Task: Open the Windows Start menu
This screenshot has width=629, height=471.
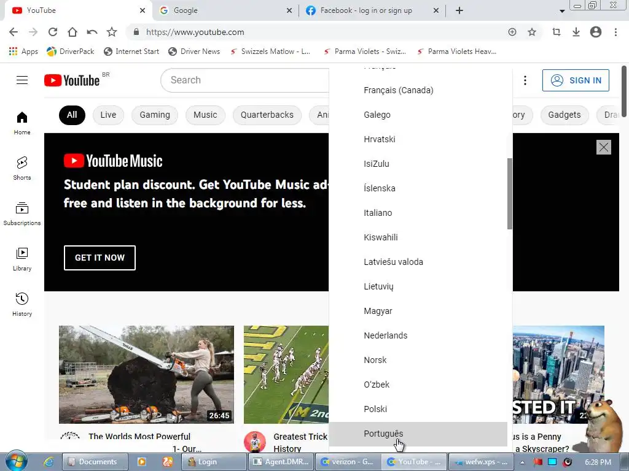Action: pos(16,461)
